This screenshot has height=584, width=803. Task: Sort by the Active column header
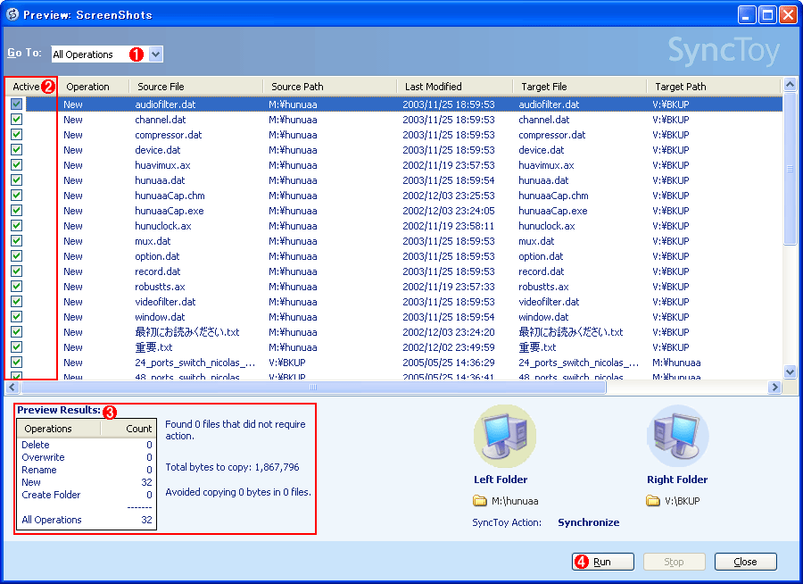point(31,86)
